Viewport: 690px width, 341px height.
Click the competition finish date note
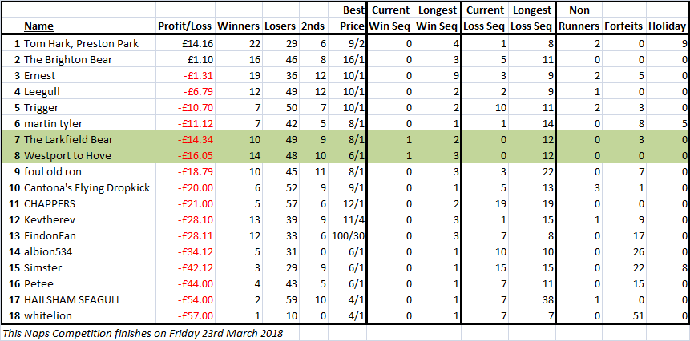pos(143,333)
